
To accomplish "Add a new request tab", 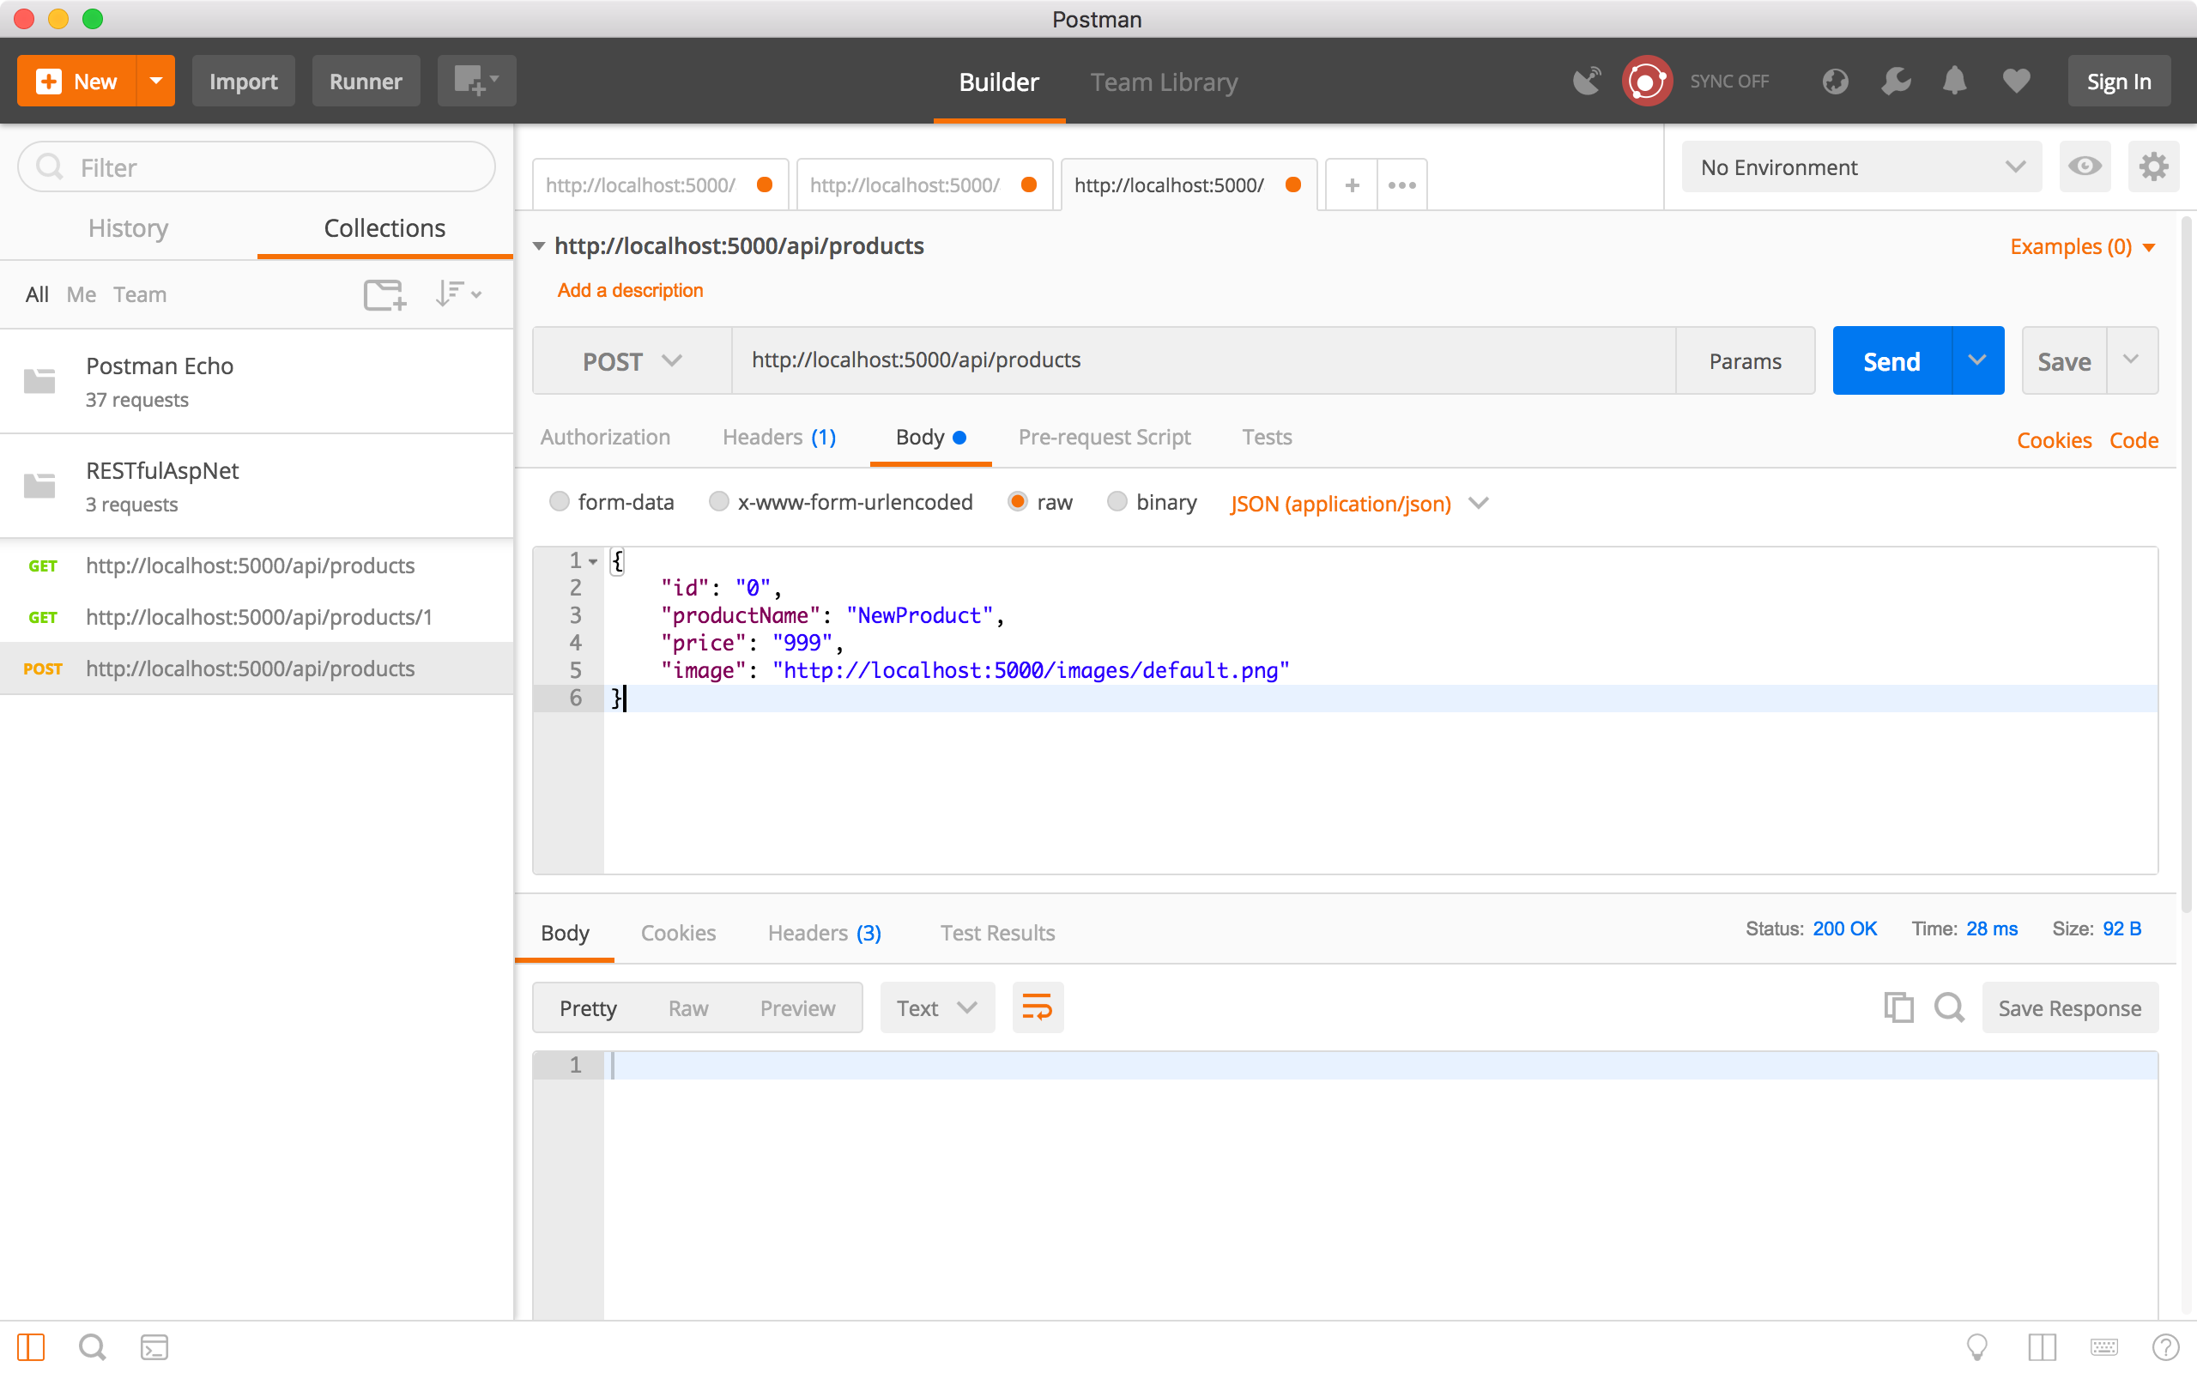I will [x=1352, y=185].
